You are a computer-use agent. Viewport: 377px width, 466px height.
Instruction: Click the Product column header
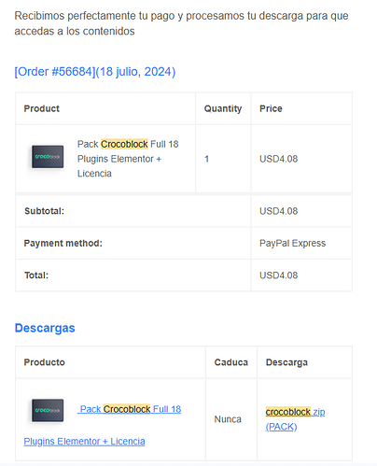tap(42, 108)
